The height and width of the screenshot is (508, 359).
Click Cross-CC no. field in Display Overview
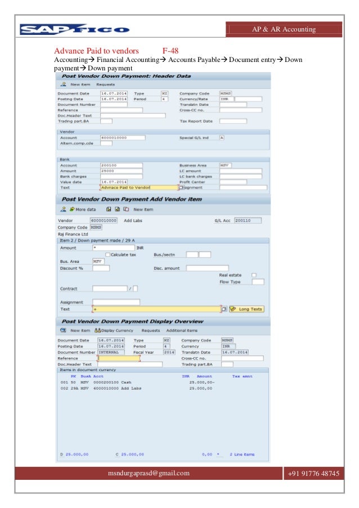(x=243, y=358)
